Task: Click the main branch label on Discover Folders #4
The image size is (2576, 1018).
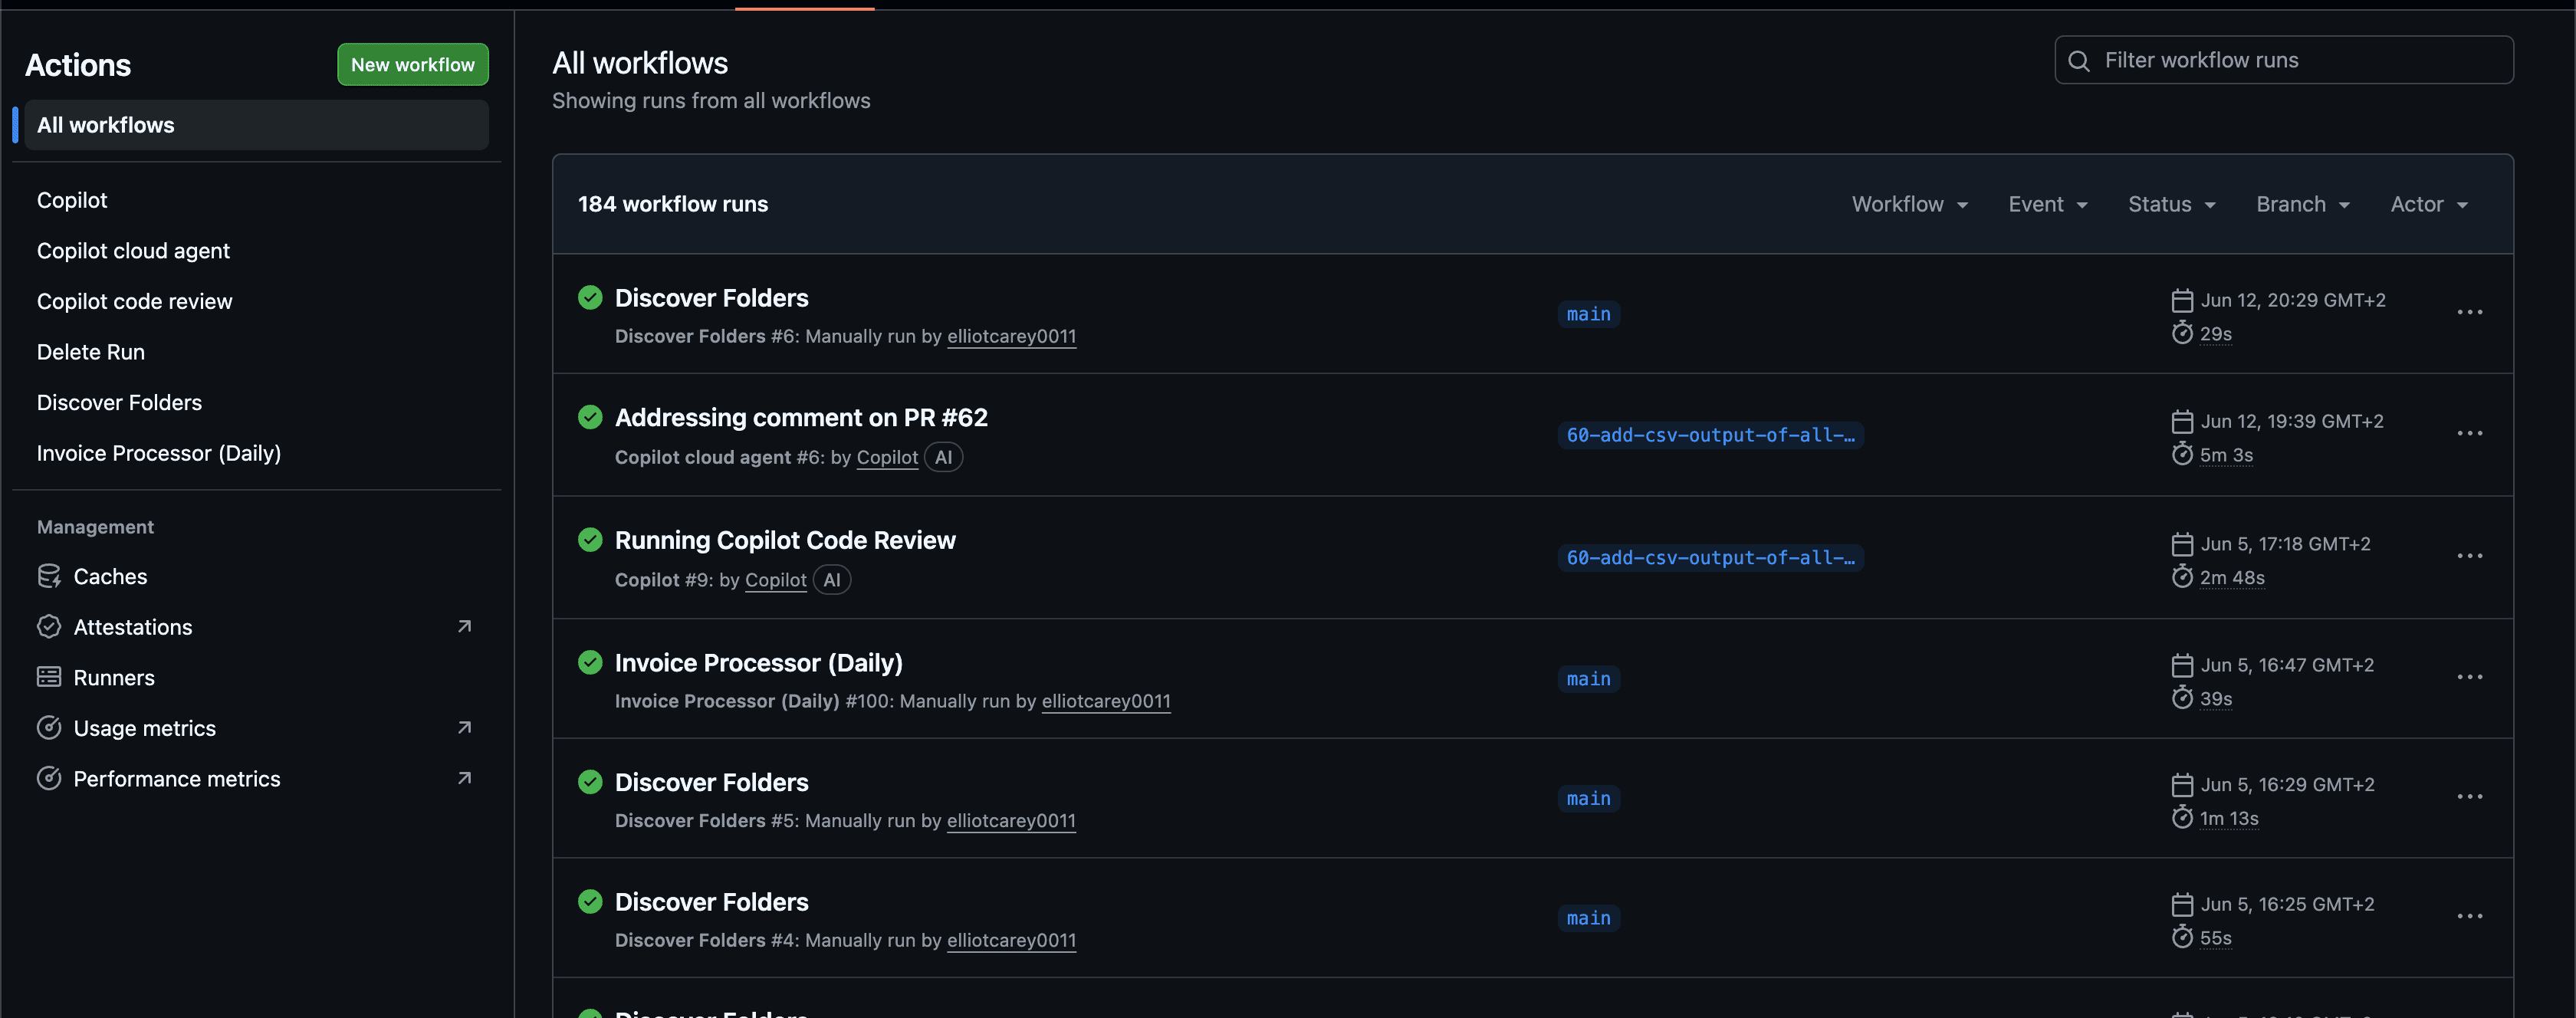Action: click(1588, 918)
